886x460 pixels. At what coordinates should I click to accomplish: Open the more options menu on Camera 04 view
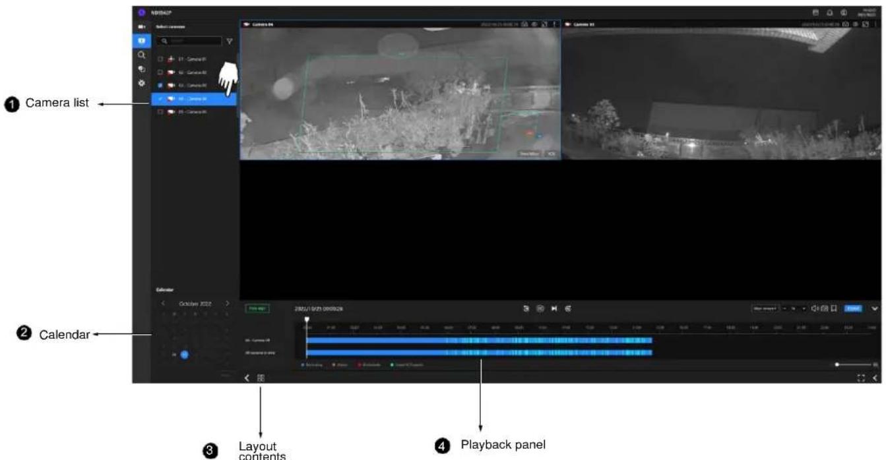pos(555,24)
